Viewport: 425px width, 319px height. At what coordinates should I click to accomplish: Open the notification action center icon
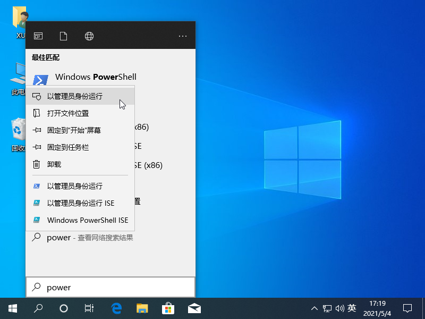407,308
